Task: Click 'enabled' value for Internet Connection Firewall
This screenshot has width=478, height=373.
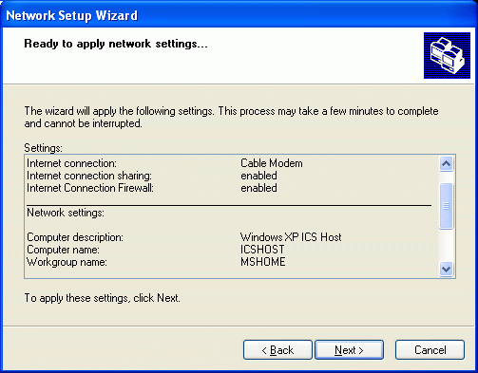Action: 258,188
